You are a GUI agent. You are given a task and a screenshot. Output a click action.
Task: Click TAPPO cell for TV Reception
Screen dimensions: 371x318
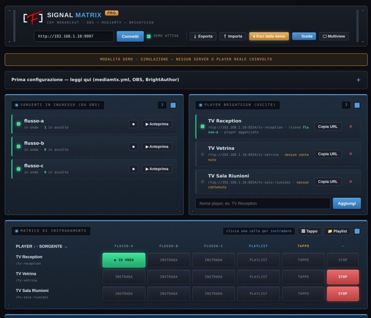click(x=303, y=260)
